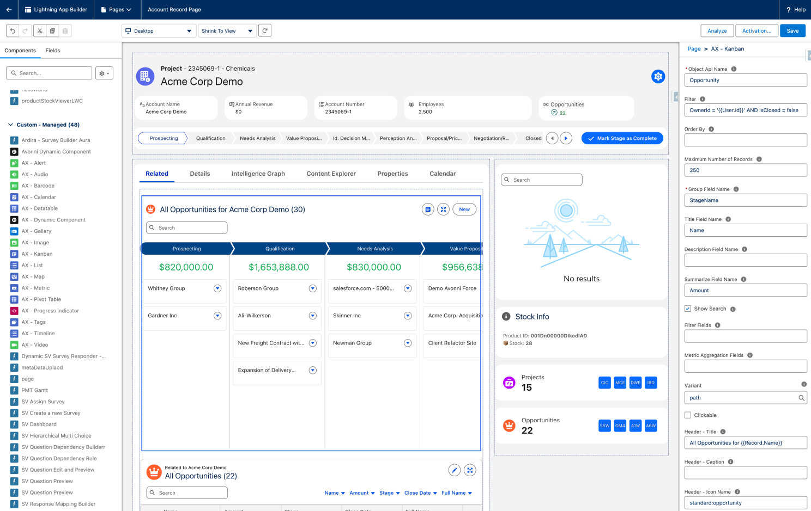Screen dimensions: 811x511
Task: Collapse the Custom - Managed section
Action: click(10, 125)
